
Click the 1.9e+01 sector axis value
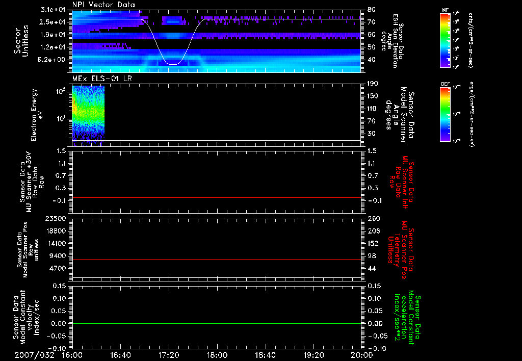coord(53,35)
